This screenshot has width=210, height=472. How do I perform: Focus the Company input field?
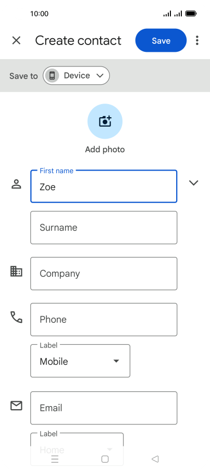[104, 274]
